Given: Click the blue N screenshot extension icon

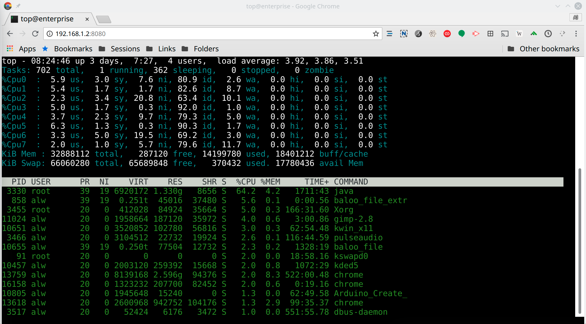Looking at the screenshot, I should click(x=404, y=34).
